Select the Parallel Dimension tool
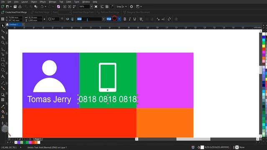 [3, 83]
